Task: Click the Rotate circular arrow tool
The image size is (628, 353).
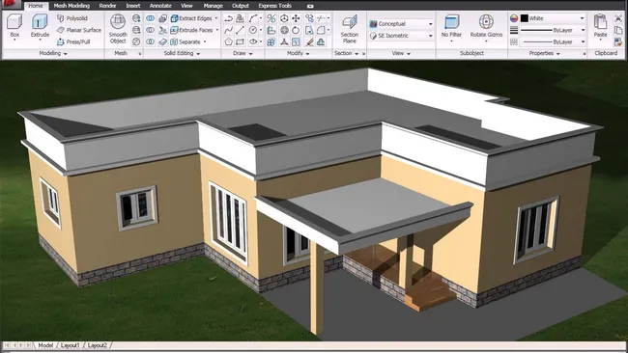Action: point(296,30)
